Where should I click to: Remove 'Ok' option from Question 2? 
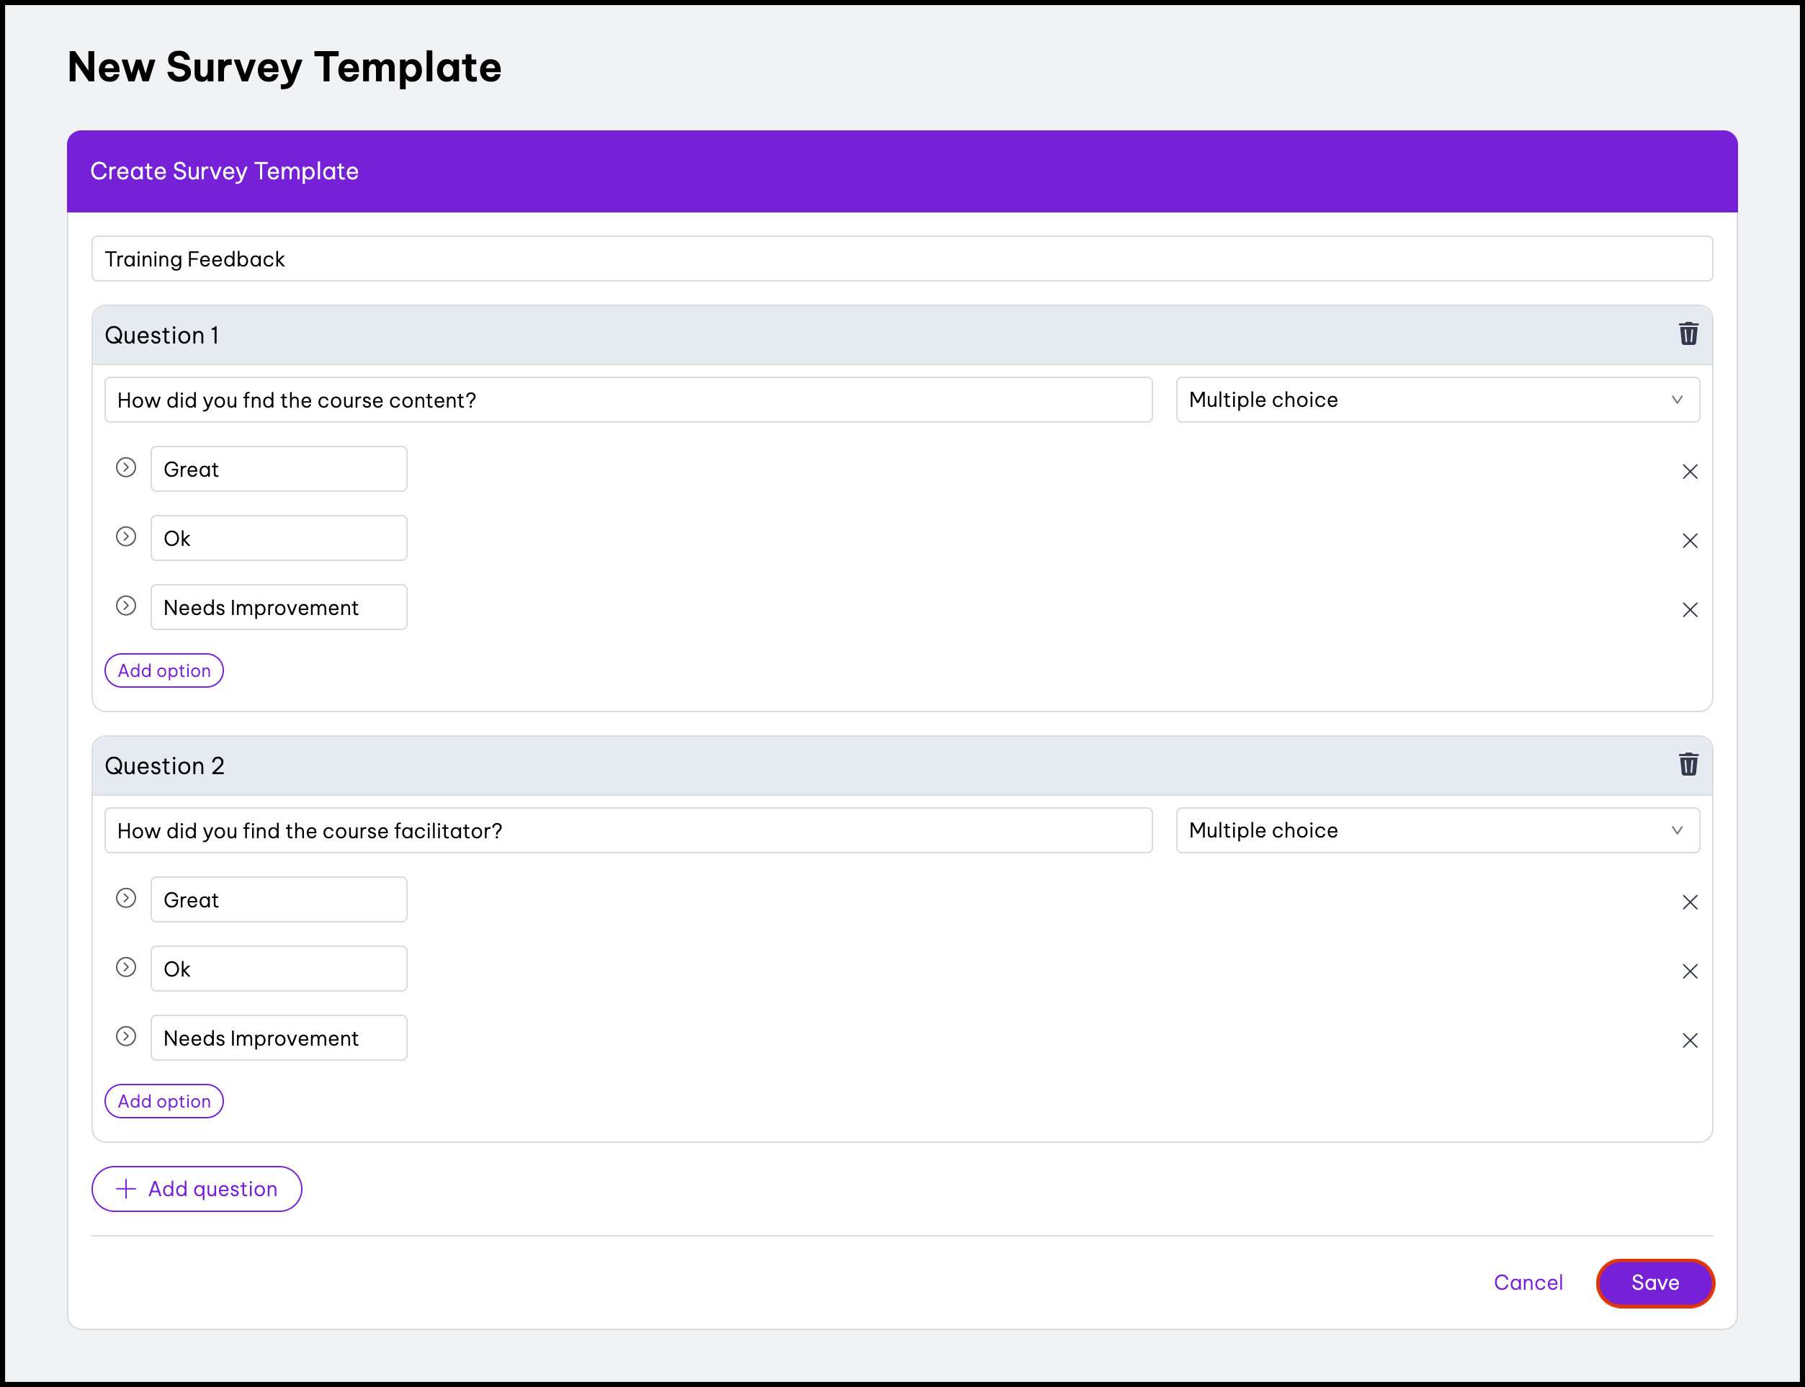pos(1690,971)
